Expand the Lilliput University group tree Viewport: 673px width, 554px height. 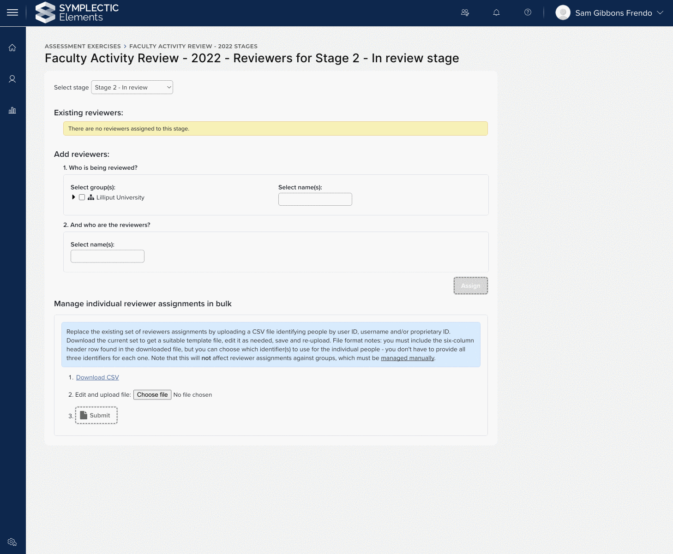click(73, 197)
